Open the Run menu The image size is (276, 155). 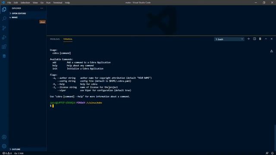click(x=48, y=3)
